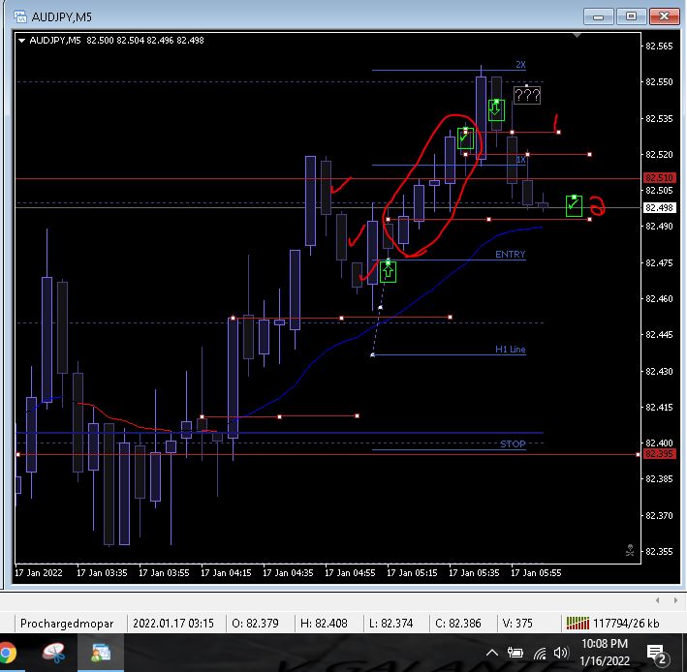The width and height of the screenshot is (687, 672).
Task: Select the ENTRY line label
Action: 510,255
